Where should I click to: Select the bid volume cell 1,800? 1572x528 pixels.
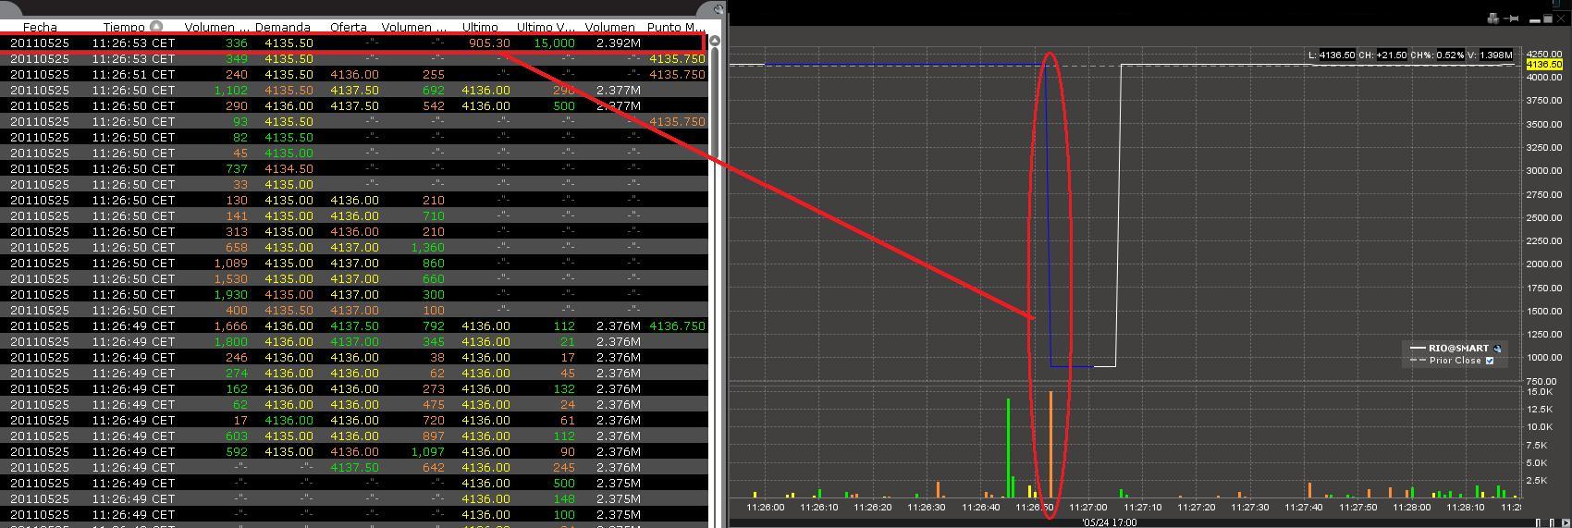pyautogui.click(x=230, y=341)
